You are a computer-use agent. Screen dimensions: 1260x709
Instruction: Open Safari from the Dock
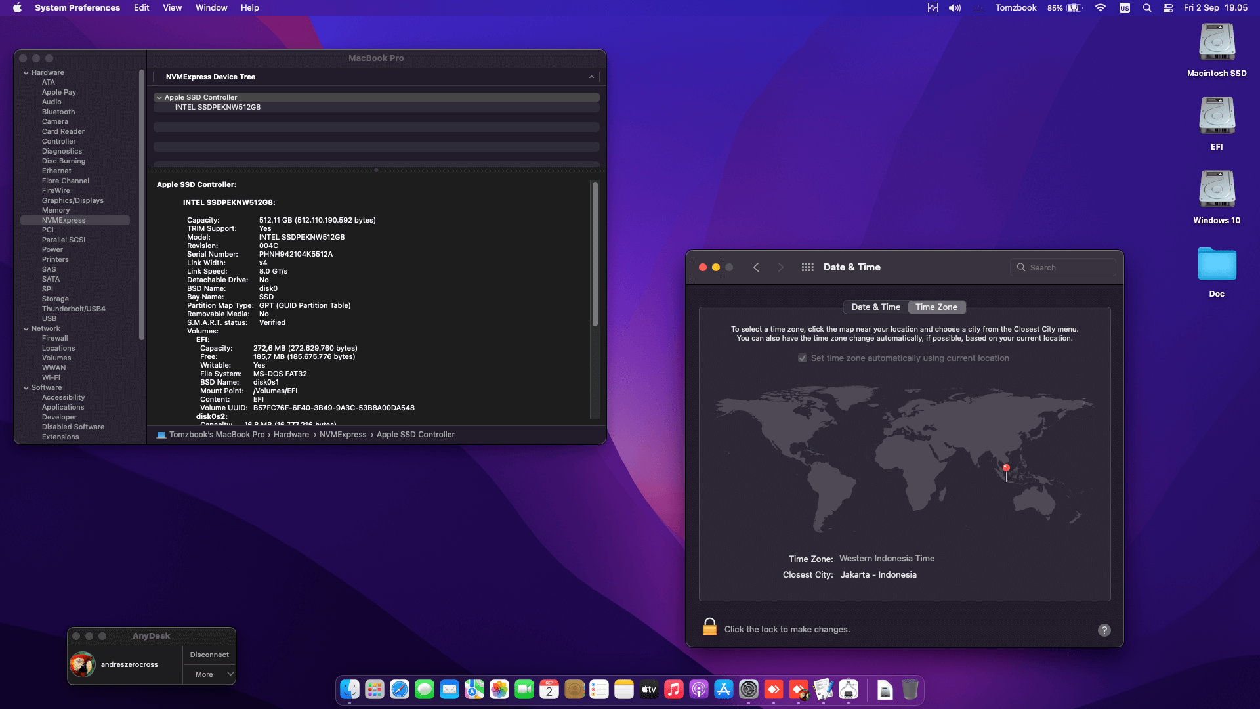[x=400, y=690]
